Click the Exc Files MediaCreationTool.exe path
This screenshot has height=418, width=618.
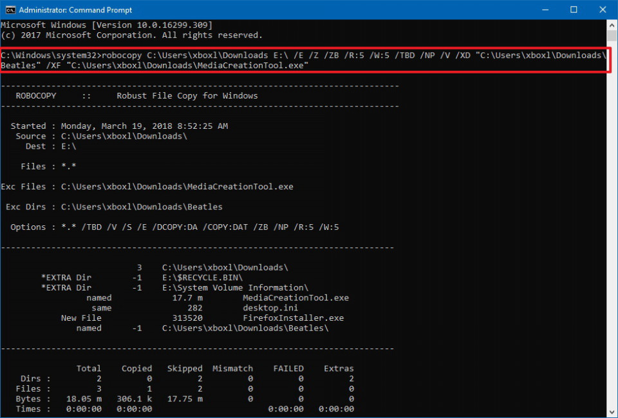coord(177,187)
